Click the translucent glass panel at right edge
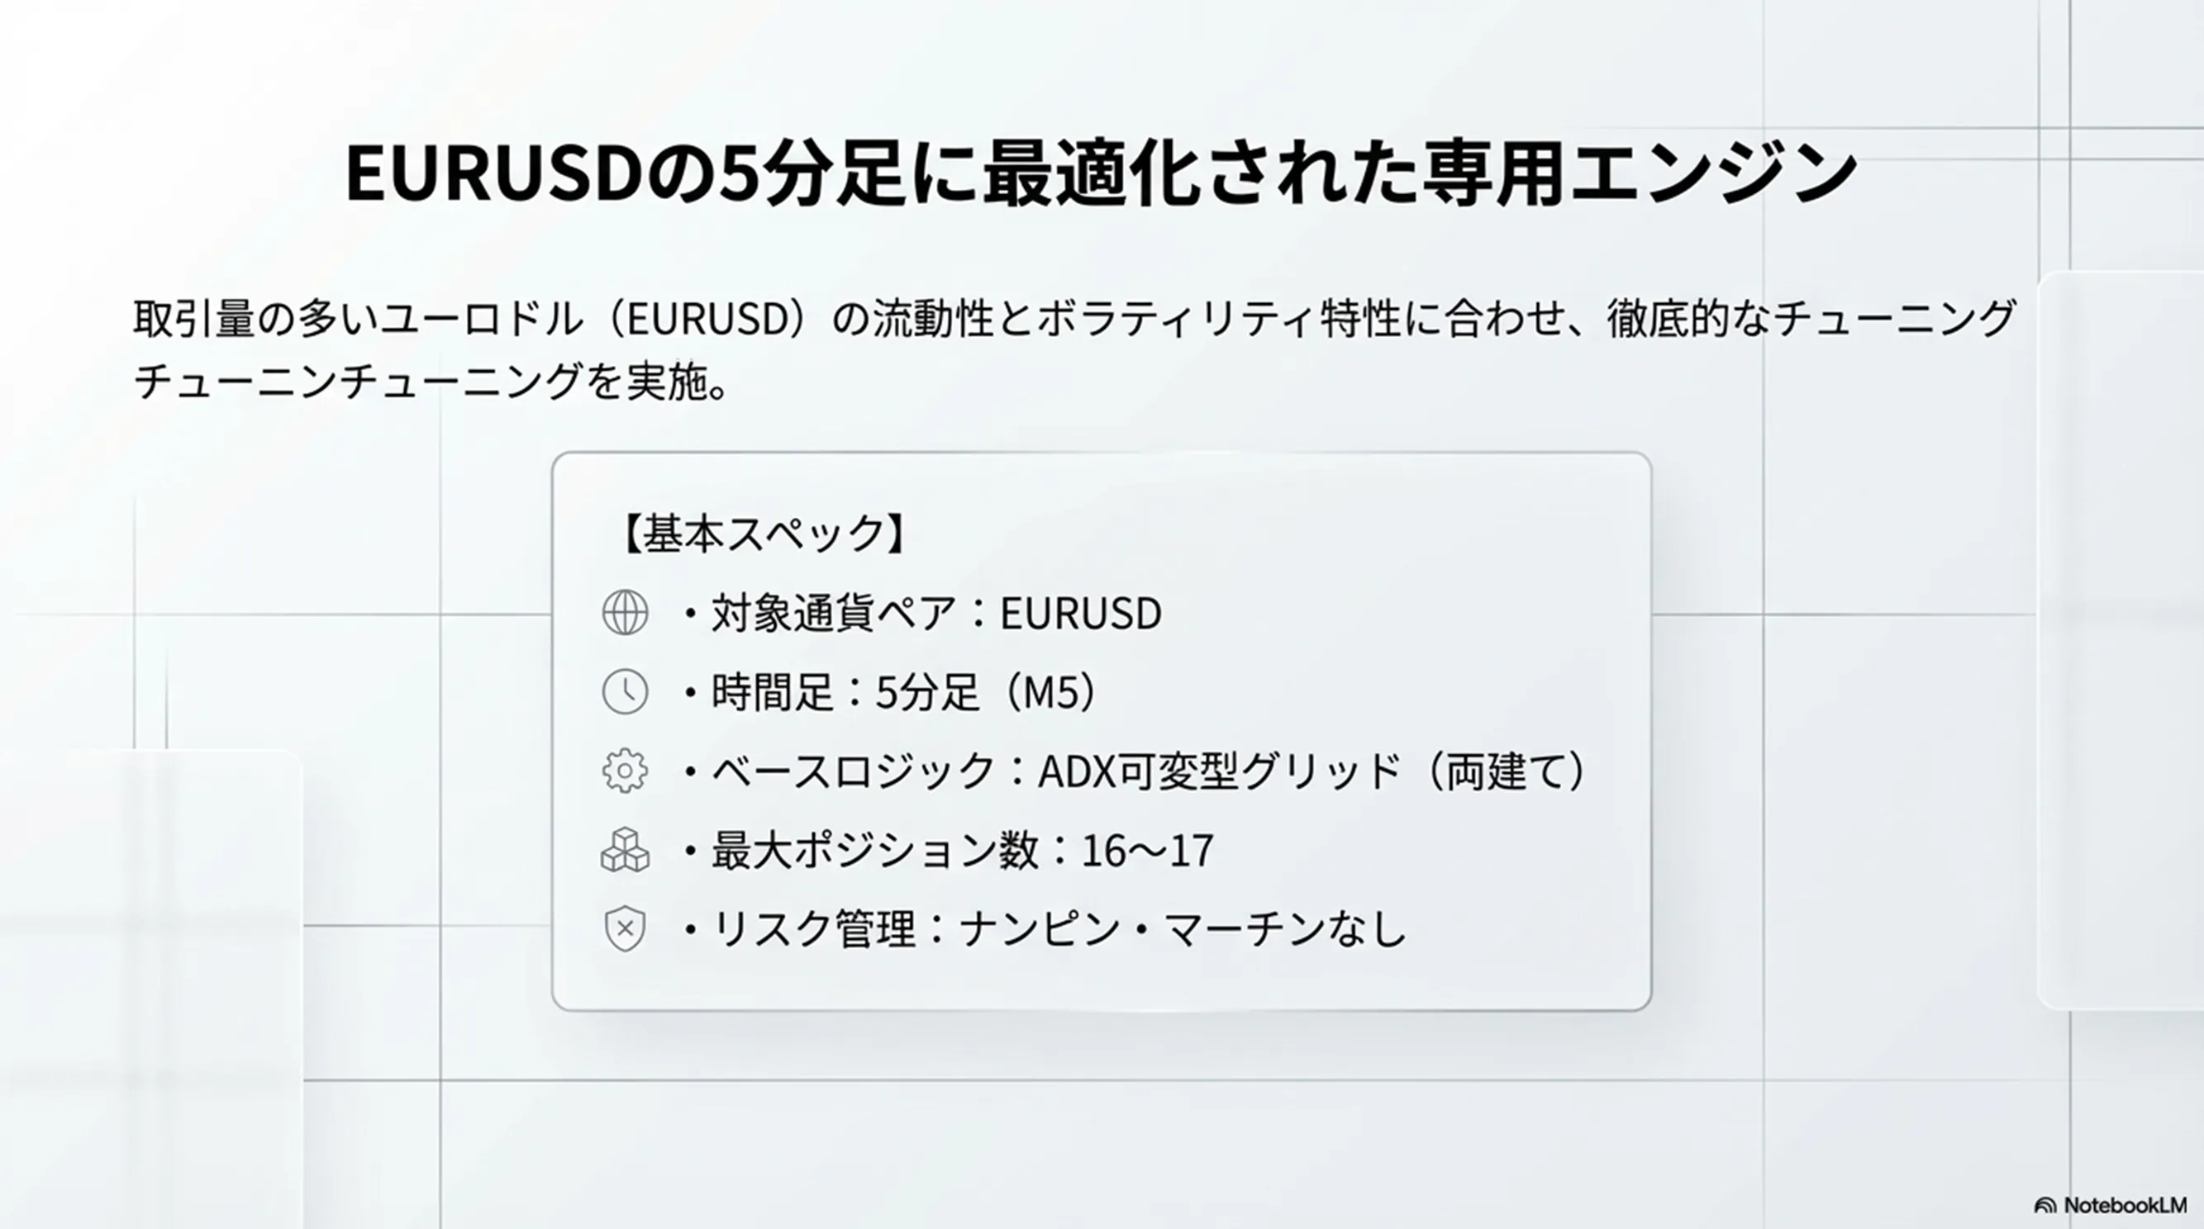Image resolution: width=2204 pixels, height=1229 pixels. pos(2122,642)
